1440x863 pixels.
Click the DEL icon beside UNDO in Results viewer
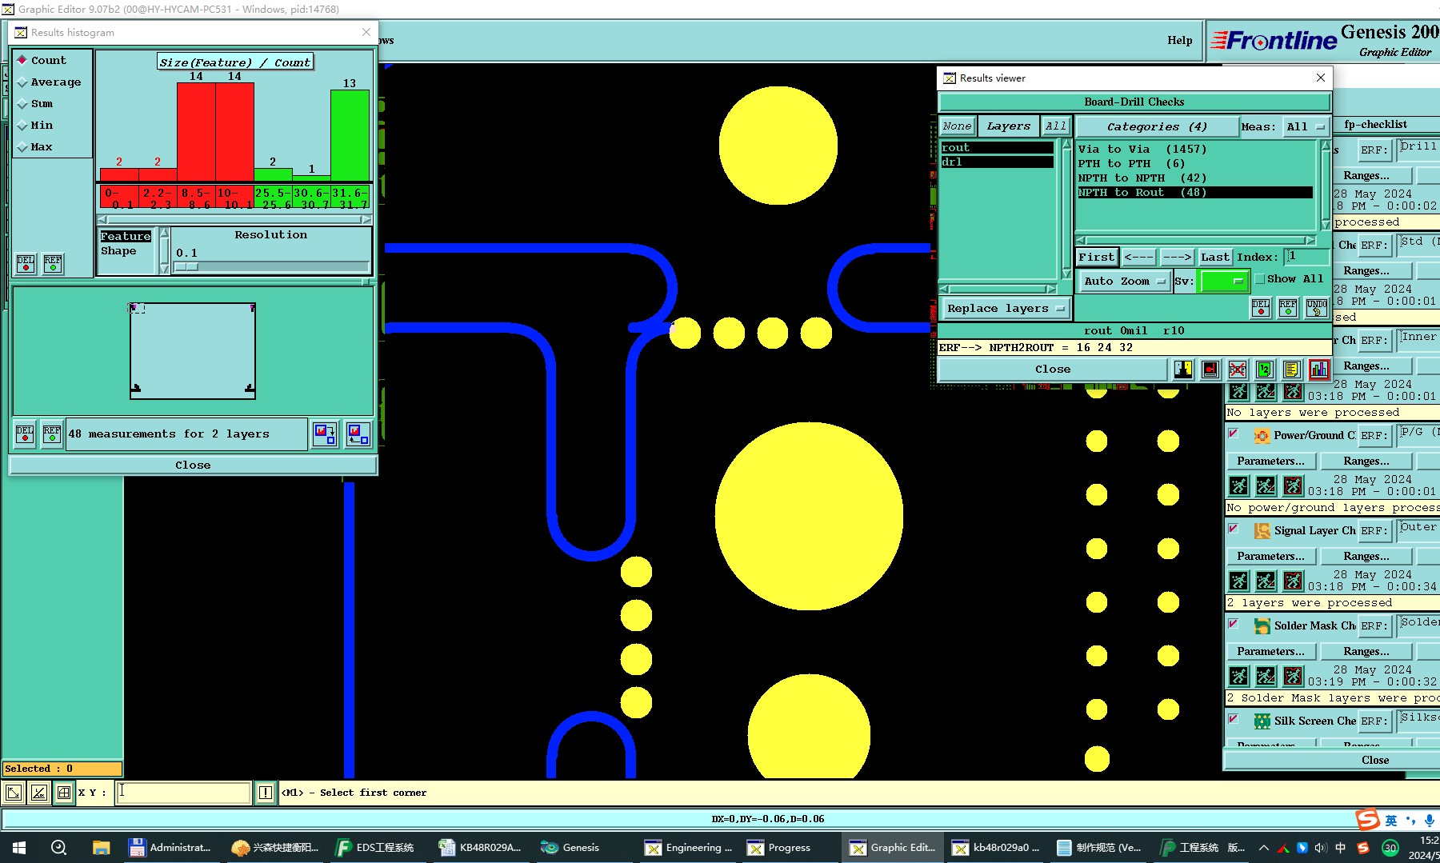[1261, 308]
